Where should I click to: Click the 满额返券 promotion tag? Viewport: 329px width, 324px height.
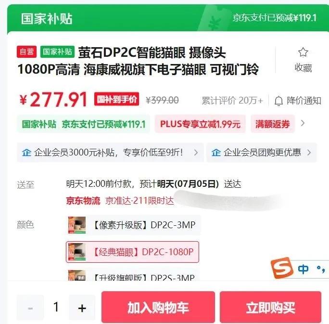[x=273, y=124]
